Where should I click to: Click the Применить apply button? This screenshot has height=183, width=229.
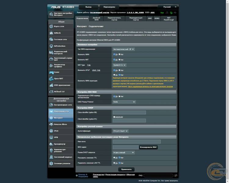(126, 170)
